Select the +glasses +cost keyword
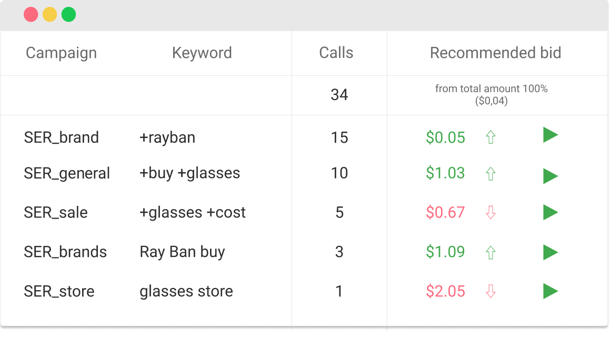This screenshot has height=337, width=611. tap(193, 213)
